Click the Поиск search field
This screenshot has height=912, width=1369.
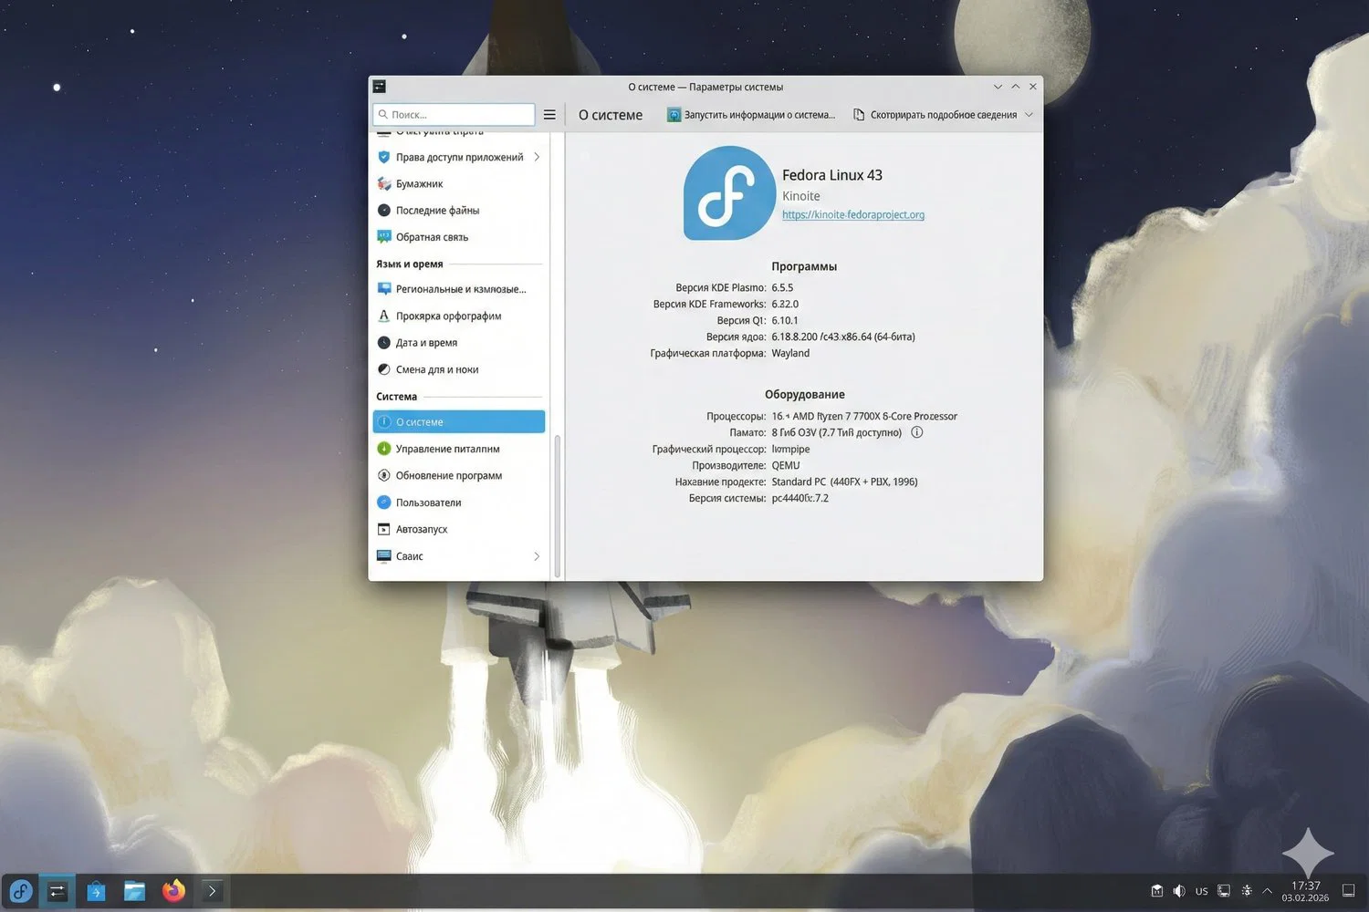[x=454, y=114]
